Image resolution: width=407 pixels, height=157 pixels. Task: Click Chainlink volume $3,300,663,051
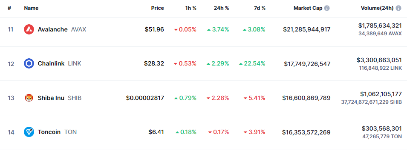tap(379, 60)
